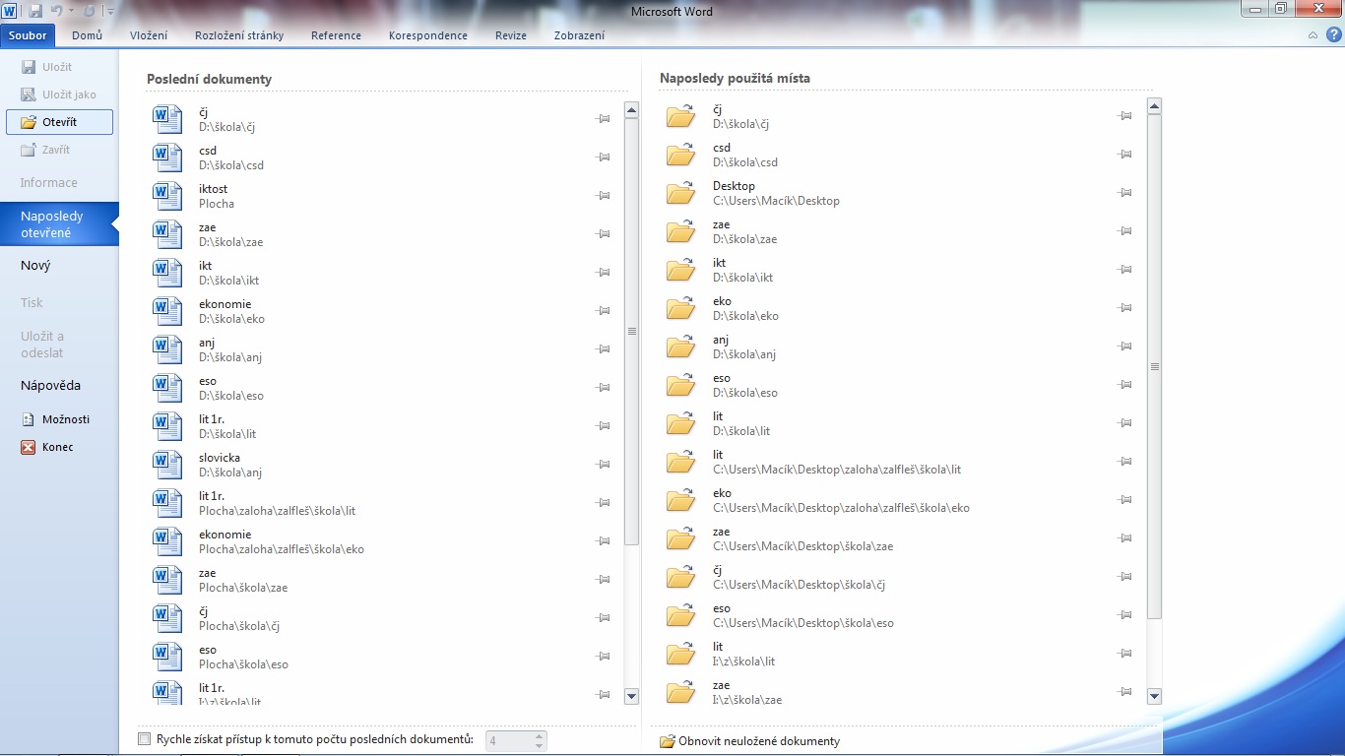The image size is (1345, 756).
Task: Open the slovicka Word document icon
Action: tap(167, 465)
